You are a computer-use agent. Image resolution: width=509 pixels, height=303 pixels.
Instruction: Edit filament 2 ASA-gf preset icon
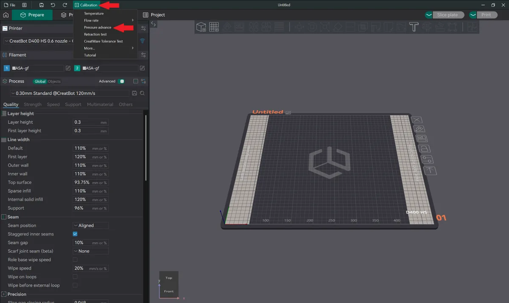click(x=143, y=68)
